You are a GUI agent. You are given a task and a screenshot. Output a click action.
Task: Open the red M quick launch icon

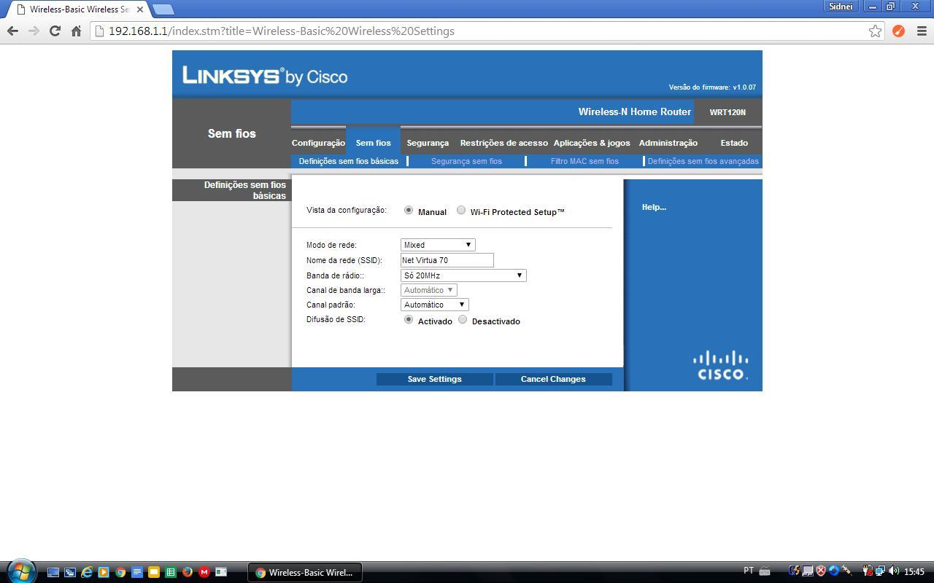pyautogui.click(x=204, y=572)
